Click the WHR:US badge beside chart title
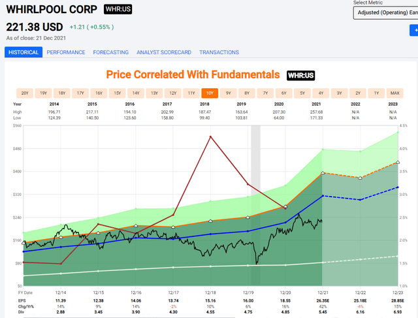This screenshot has height=318, width=418. click(x=300, y=76)
